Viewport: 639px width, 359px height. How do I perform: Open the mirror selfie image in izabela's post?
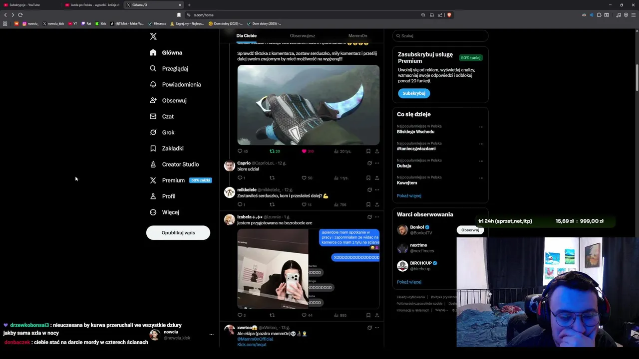coord(273,269)
